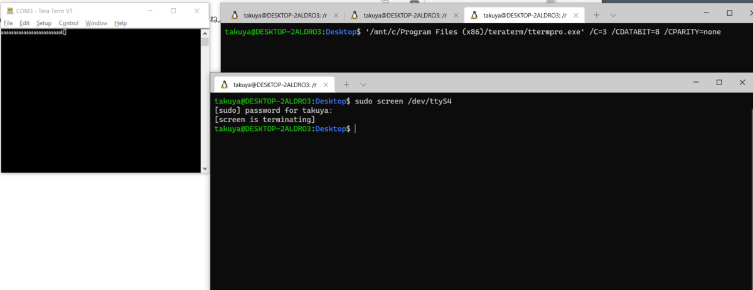
Task: Minimize the Tera Term window
Action: pos(151,11)
